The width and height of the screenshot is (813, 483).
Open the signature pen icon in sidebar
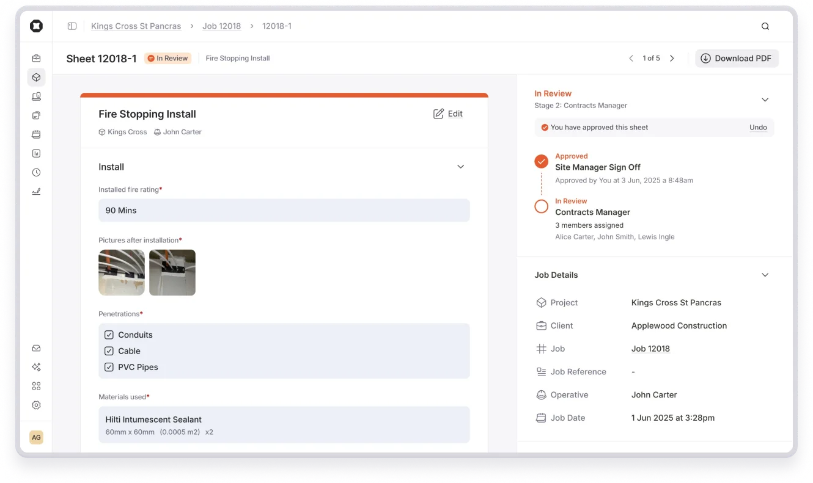click(36, 191)
